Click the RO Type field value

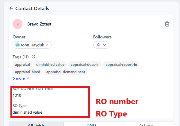[27, 112]
